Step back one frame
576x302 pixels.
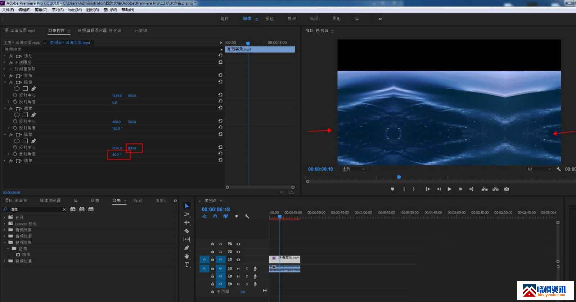[439, 189]
